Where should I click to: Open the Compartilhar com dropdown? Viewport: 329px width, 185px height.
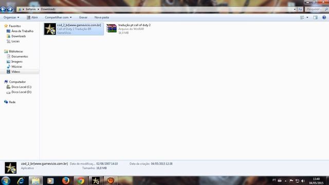[x=58, y=17]
